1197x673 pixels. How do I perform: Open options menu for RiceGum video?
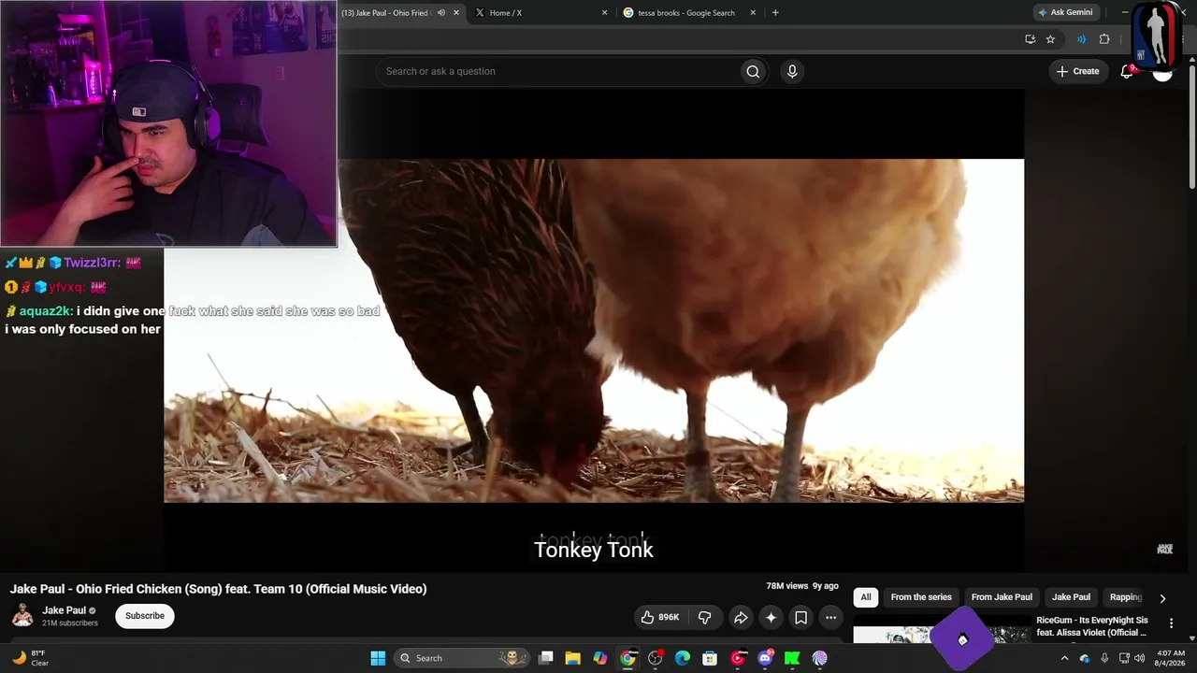click(1171, 623)
